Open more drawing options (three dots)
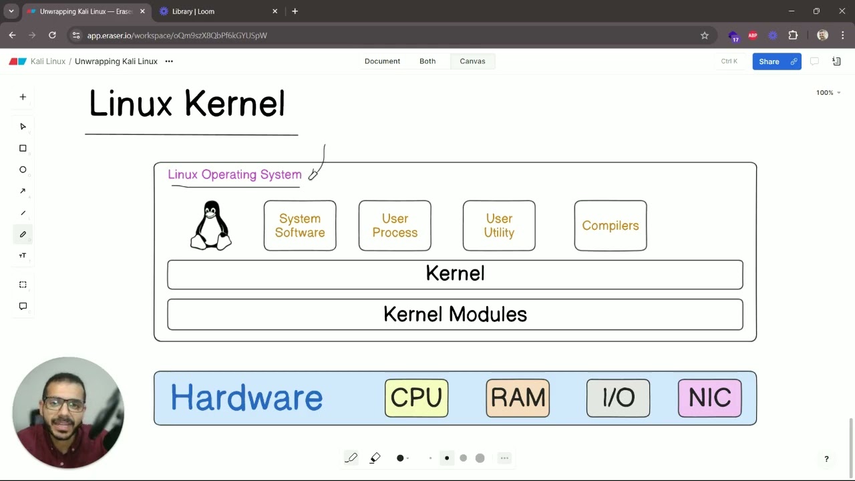This screenshot has width=855, height=481. point(504,458)
